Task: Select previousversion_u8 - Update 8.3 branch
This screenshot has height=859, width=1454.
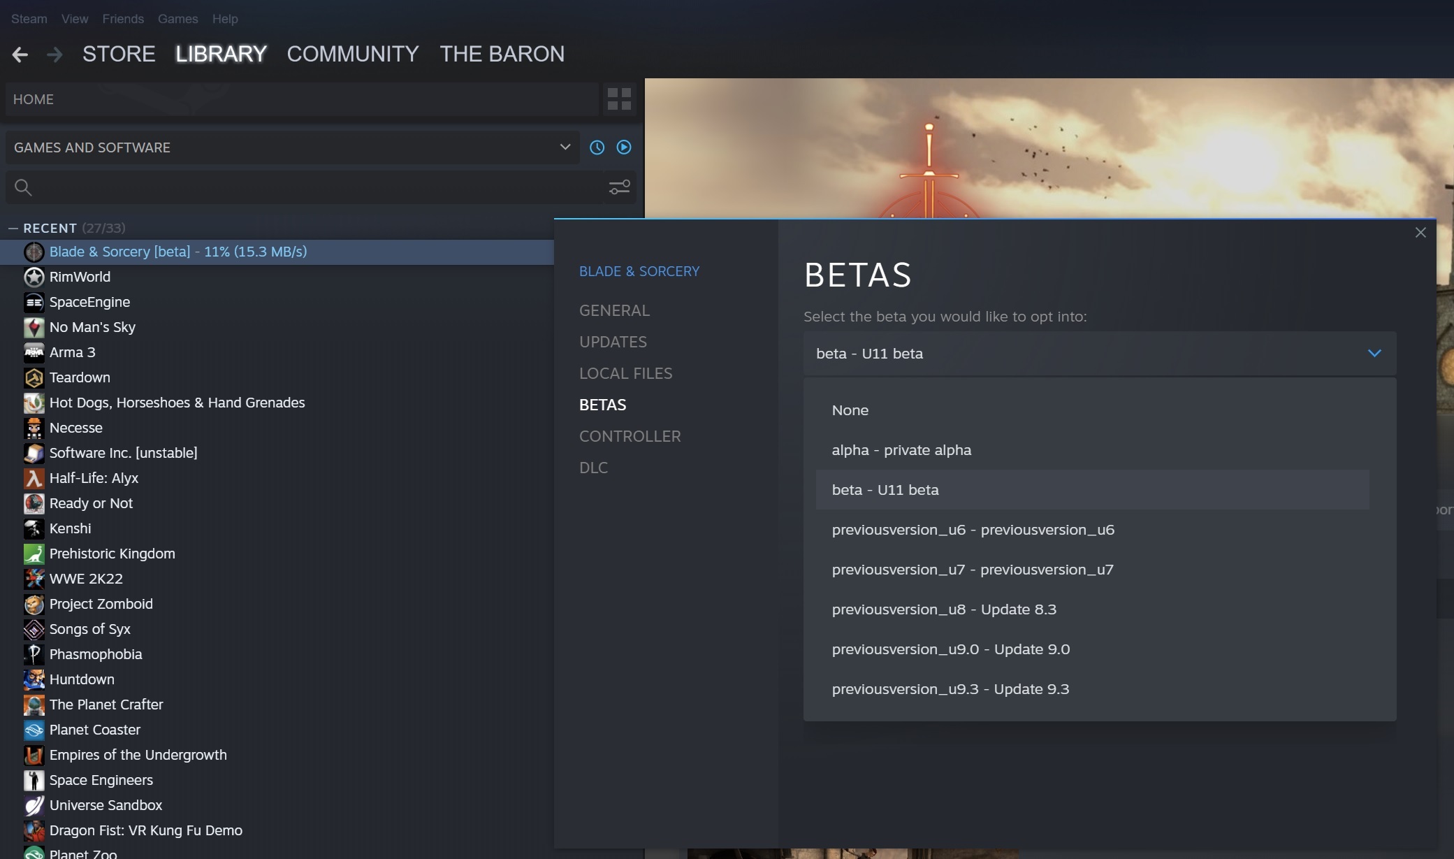Action: click(x=944, y=609)
